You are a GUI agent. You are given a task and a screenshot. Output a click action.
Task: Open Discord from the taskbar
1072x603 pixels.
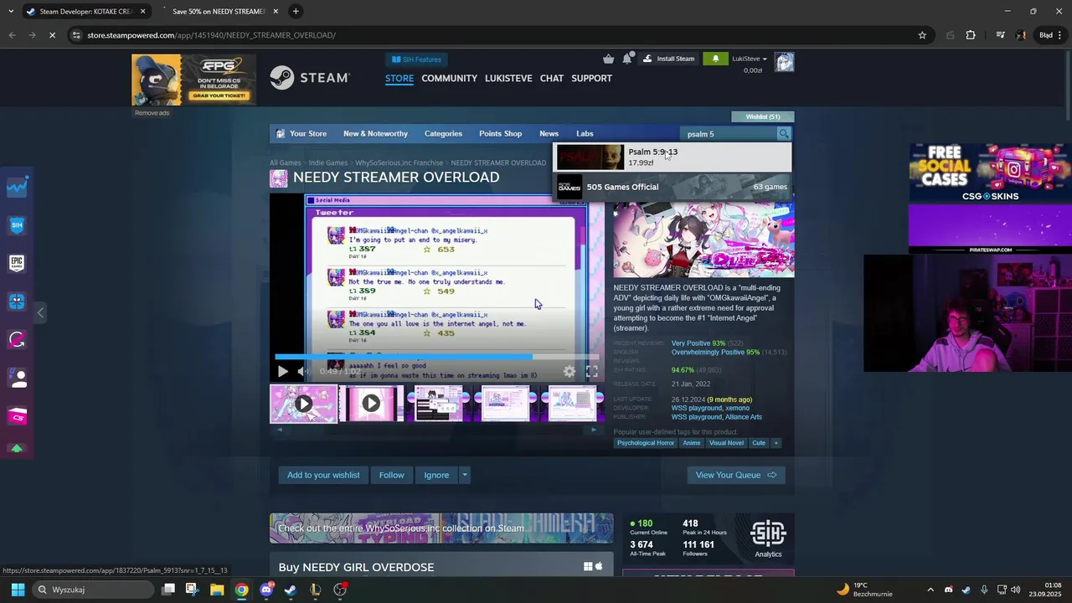point(266,590)
